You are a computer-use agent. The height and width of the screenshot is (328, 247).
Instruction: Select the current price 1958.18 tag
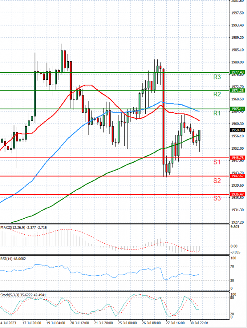(238, 130)
